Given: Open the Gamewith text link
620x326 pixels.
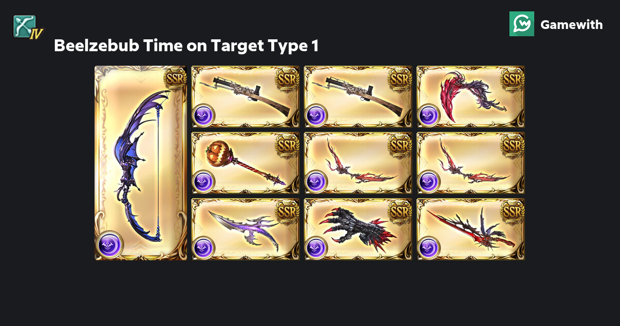Looking at the screenshot, I should (571, 24).
